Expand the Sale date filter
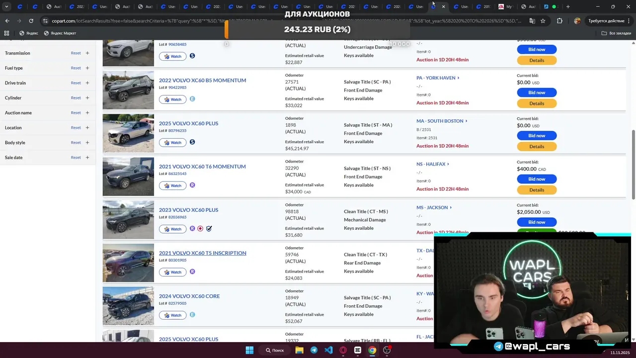636x358 pixels. pyautogui.click(x=87, y=157)
